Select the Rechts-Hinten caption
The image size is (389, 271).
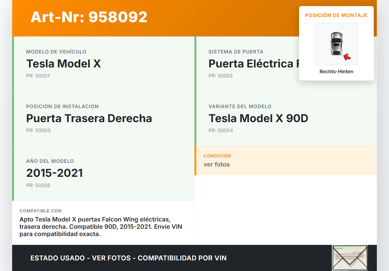336,72
